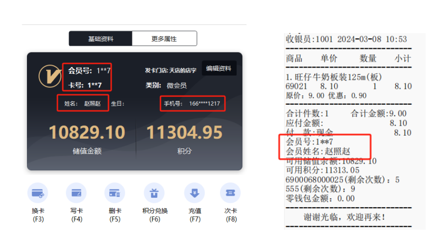Click receipt line 原价: 9.00 优惠: 0.90
446x249 pixels.
pos(326,96)
